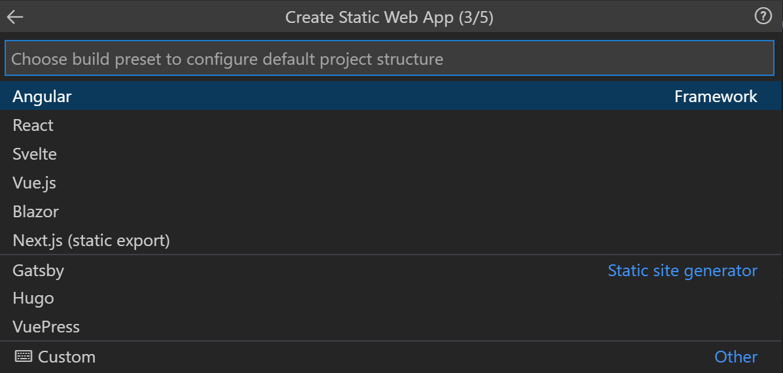Select Next.js (static export) preset
Image resolution: width=783 pixels, height=373 pixels.
coord(390,241)
